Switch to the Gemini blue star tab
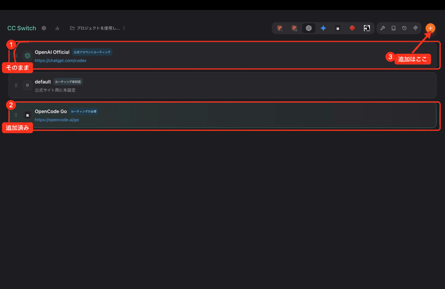Viewport: 445px width, 289px height. 323,28
